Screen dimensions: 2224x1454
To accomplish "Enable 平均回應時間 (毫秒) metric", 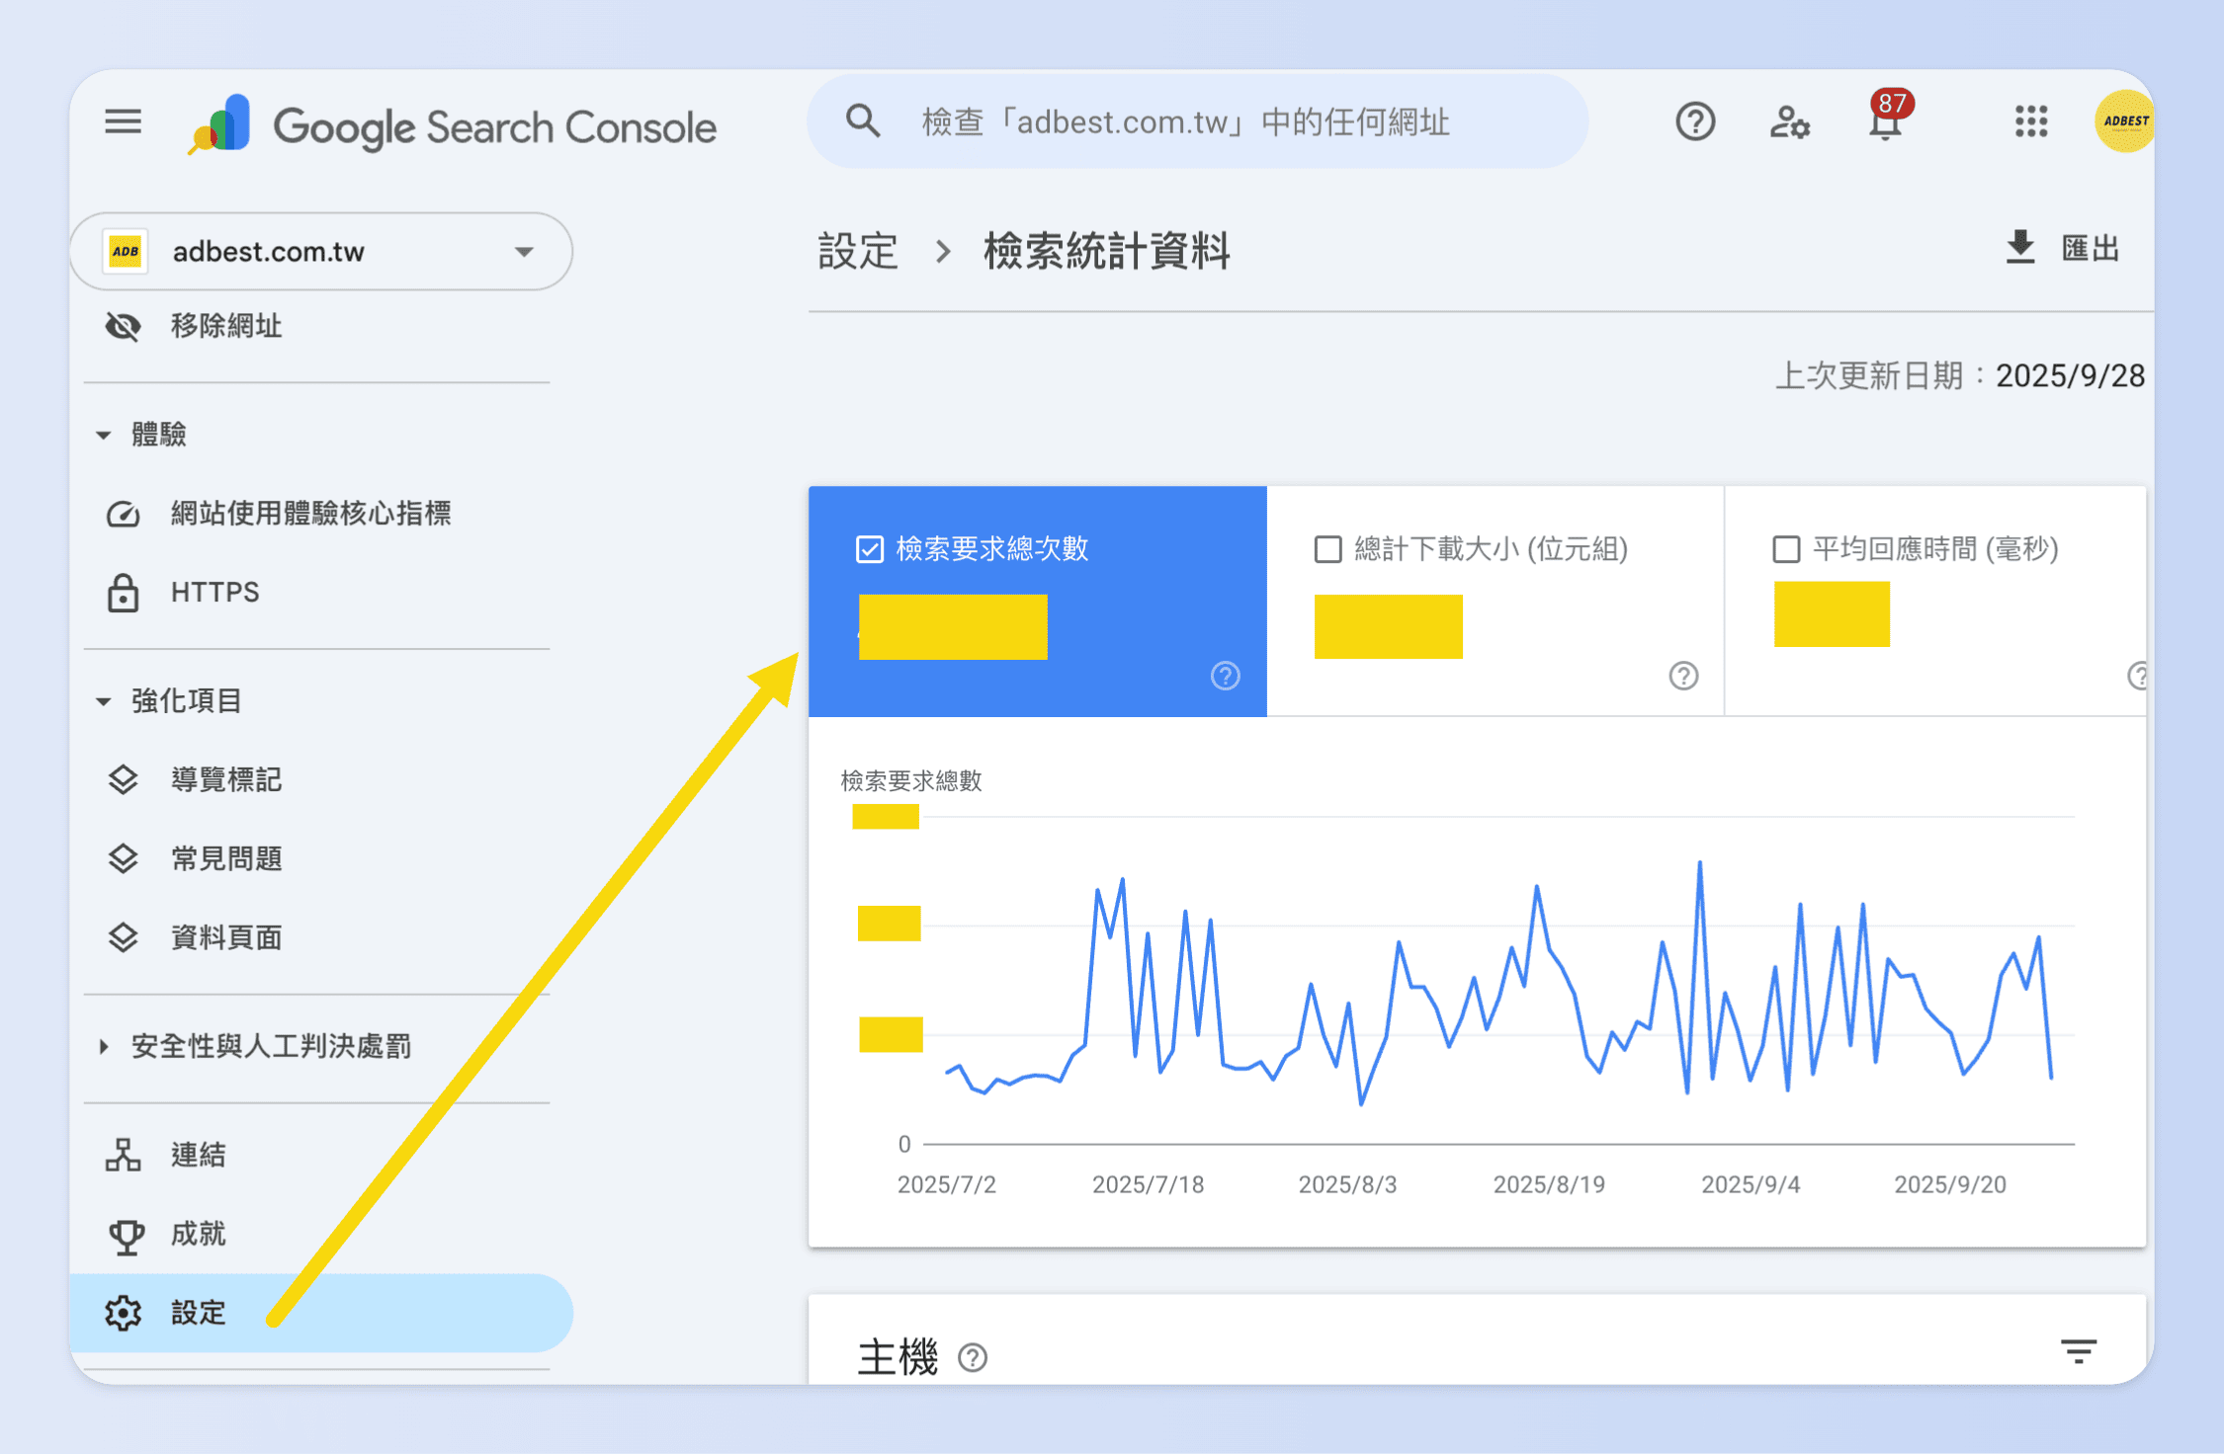I will [x=1785, y=549].
